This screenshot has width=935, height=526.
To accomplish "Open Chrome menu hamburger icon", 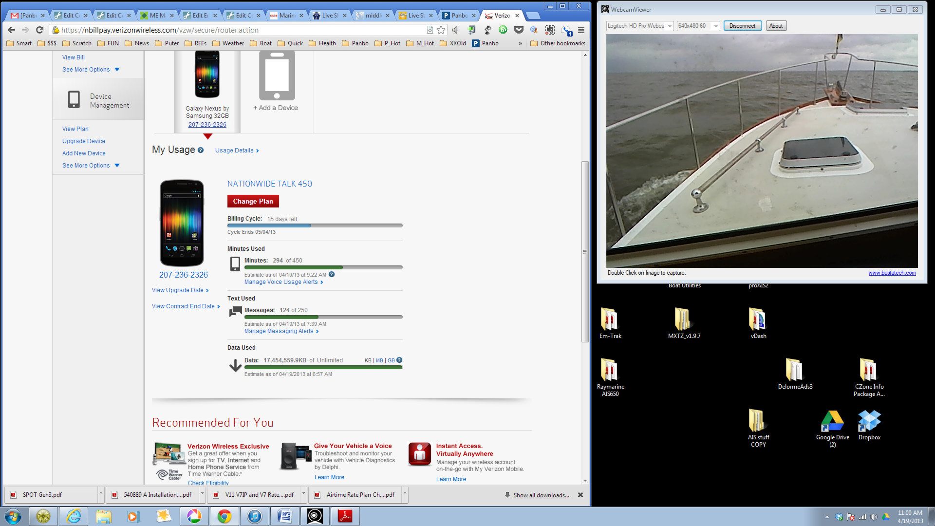I will pyautogui.click(x=581, y=30).
